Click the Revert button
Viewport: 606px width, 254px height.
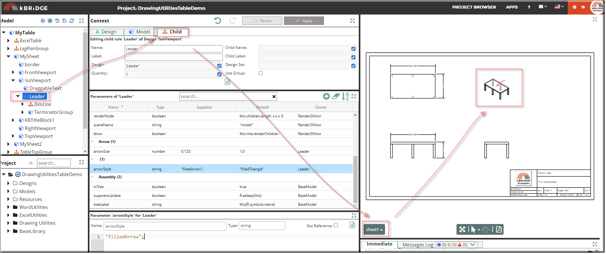(x=262, y=21)
